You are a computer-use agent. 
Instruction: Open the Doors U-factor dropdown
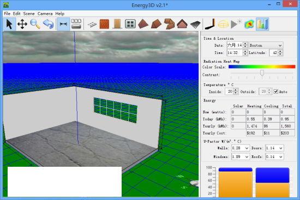coord(274,148)
